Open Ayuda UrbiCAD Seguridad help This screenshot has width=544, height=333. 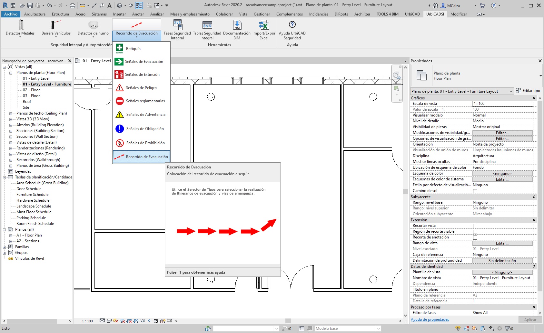click(x=292, y=25)
